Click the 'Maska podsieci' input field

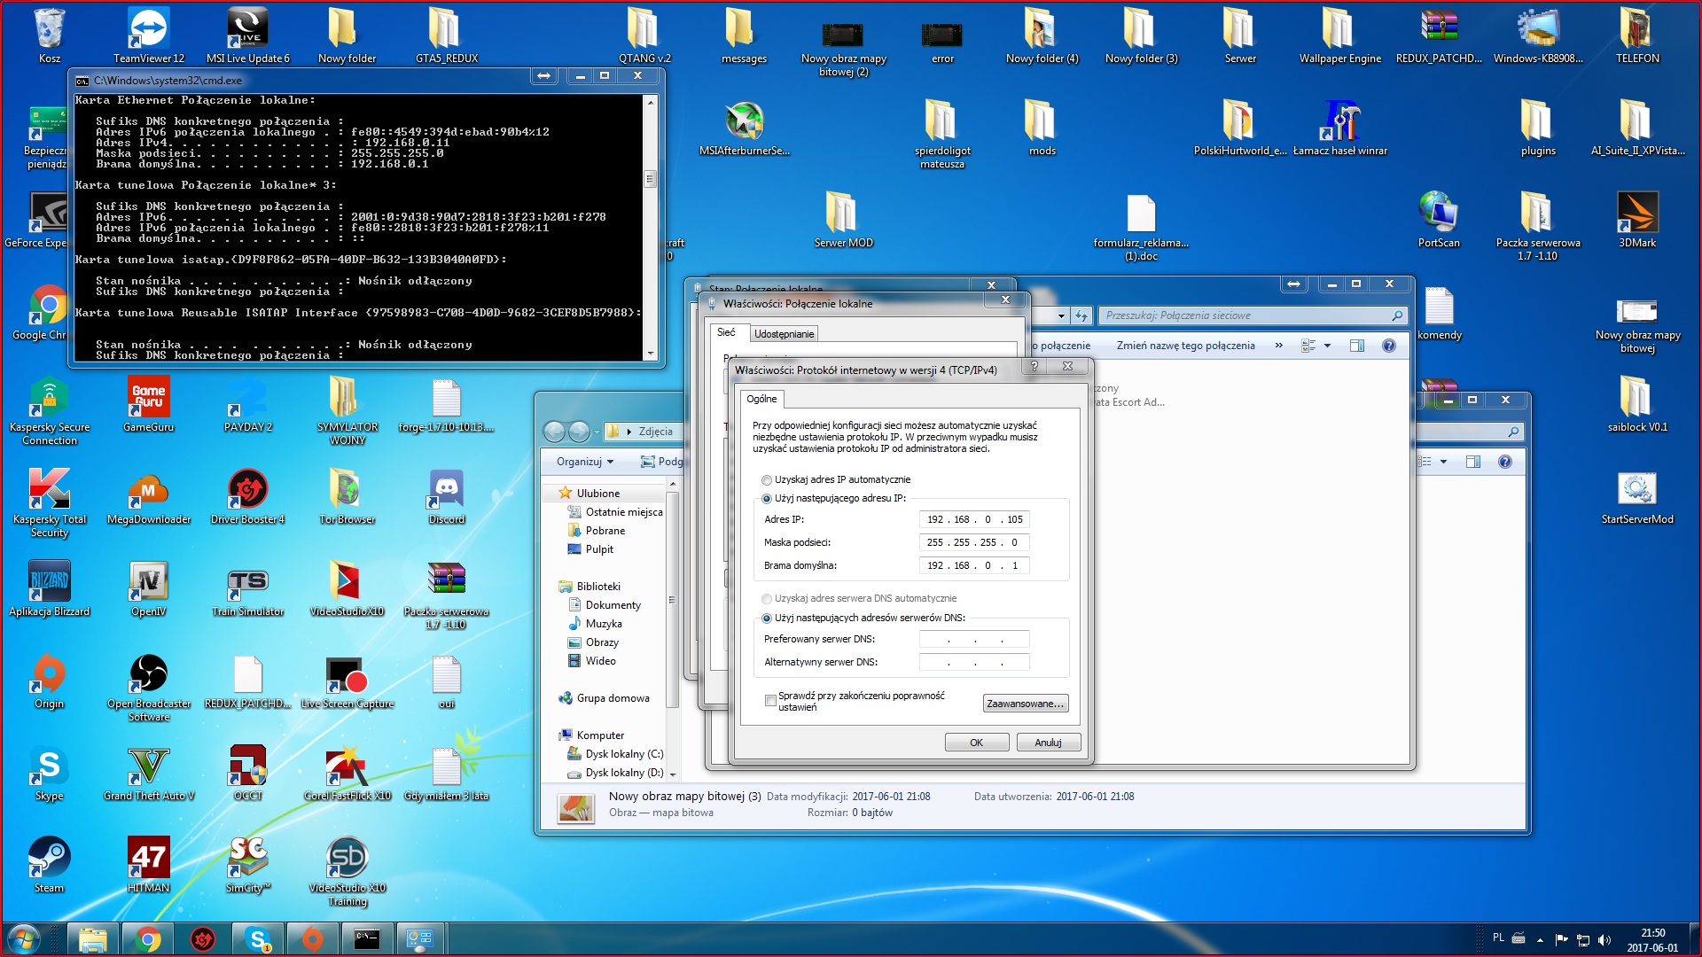click(974, 543)
